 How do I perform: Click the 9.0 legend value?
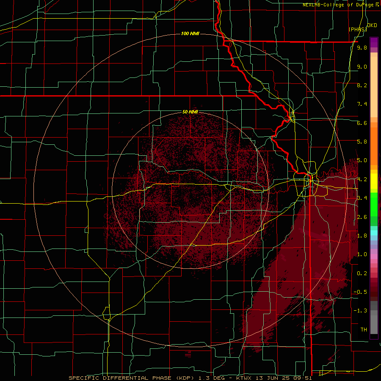coord(362,66)
